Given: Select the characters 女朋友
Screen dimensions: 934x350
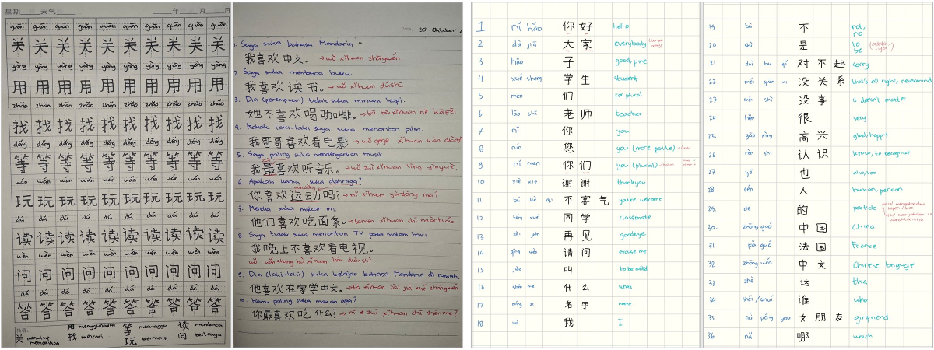Looking at the screenshot, I should 820,319.
